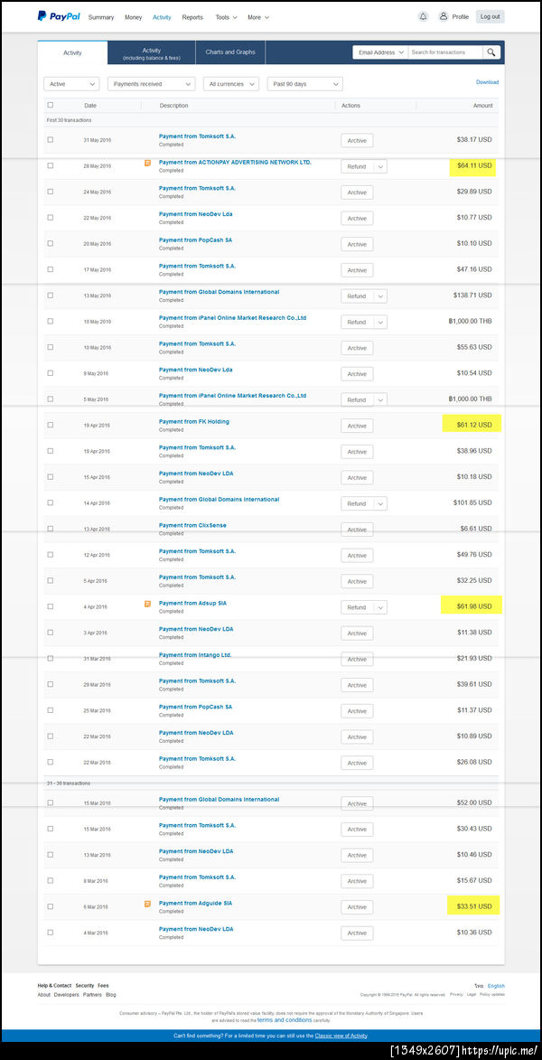Open Payment from Intango Ltd. details

(x=195, y=655)
